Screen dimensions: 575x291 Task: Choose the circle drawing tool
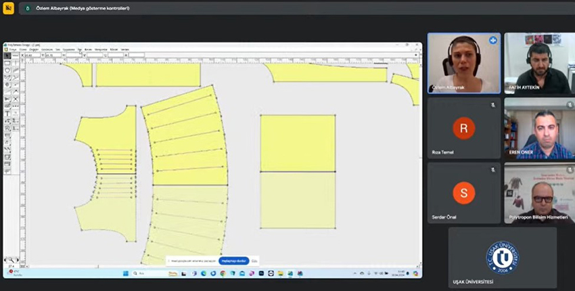[7, 70]
